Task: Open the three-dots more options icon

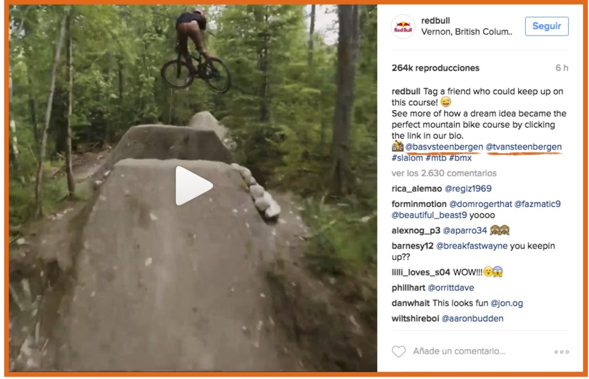Action: (561, 352)
